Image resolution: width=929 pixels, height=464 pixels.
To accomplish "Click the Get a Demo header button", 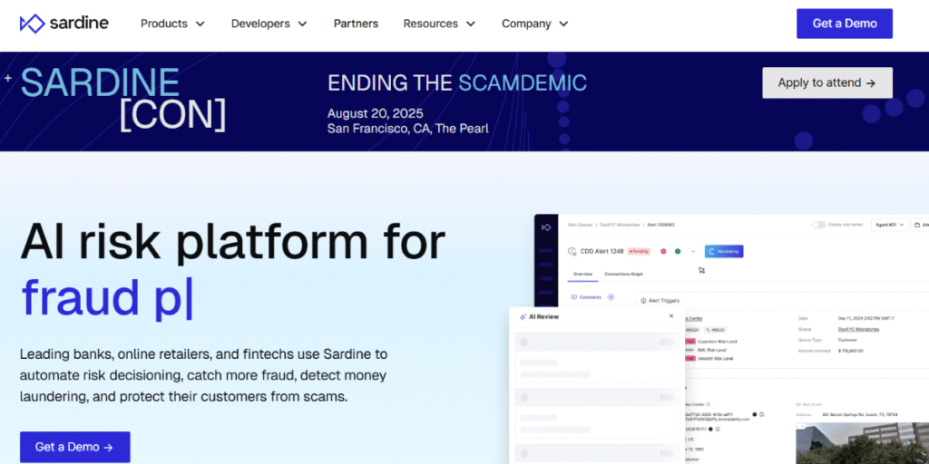I will [x=845, y=24].
